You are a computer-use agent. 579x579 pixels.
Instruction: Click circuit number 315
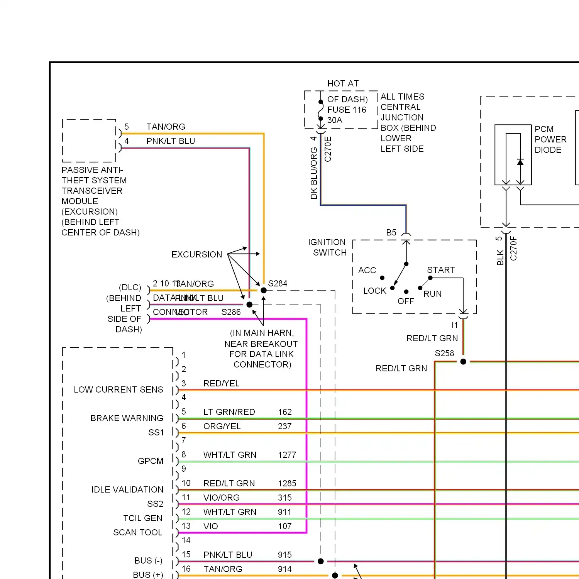coord(285,498)
